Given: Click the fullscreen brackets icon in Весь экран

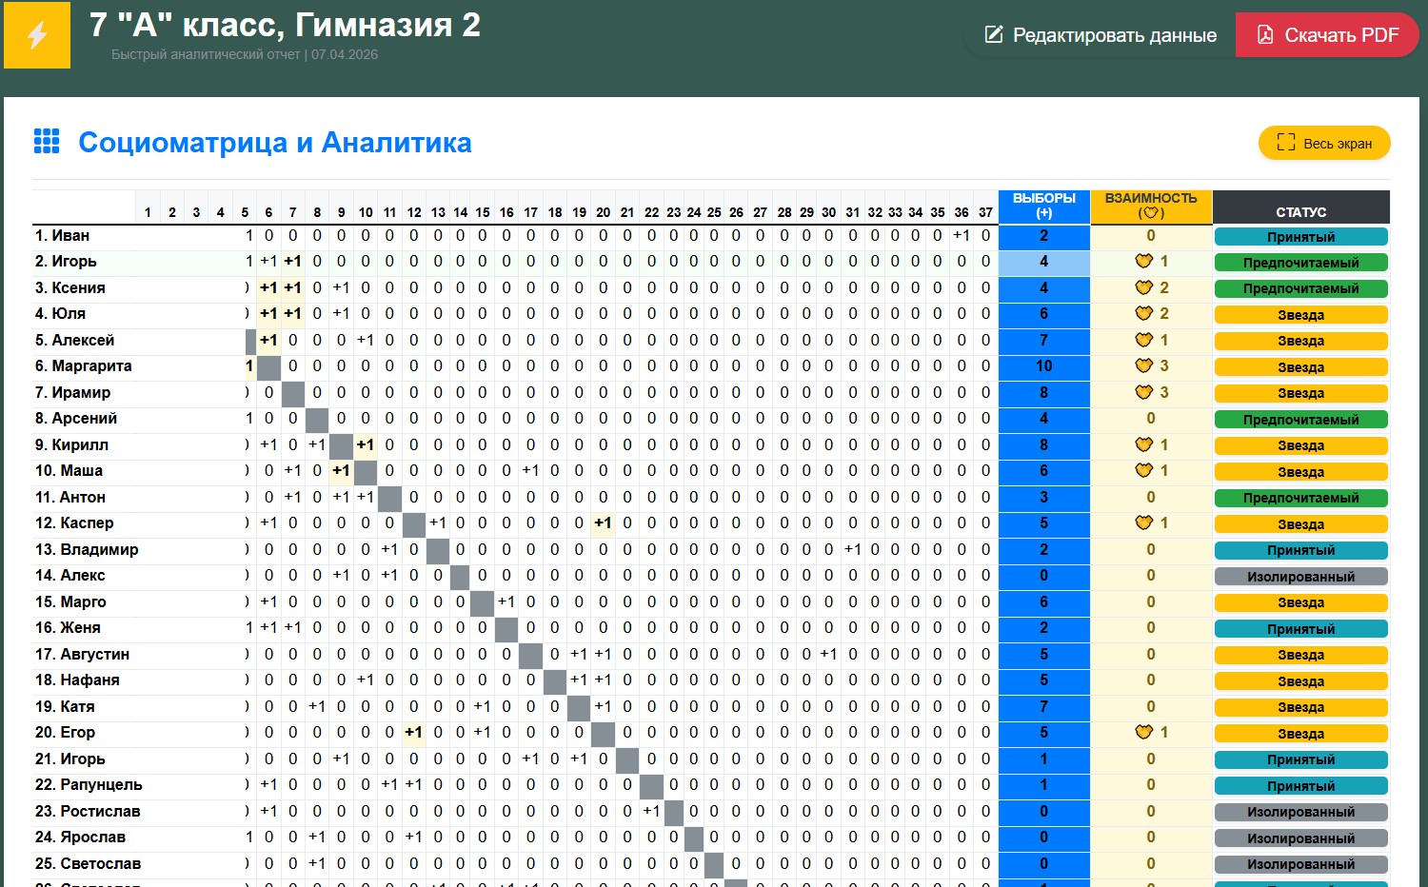Looking at the screenshot, I should [x=1286, y=143].
